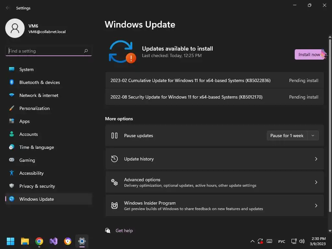Viewport: 332px width, 249px height.
Task: Open Privacy & security settings
Action: click(x=49, y=186)
